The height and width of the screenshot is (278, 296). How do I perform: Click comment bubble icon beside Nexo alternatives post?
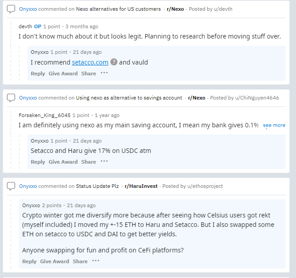point(11,9)
